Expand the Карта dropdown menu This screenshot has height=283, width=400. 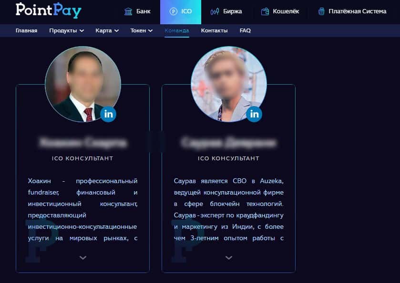107,30
